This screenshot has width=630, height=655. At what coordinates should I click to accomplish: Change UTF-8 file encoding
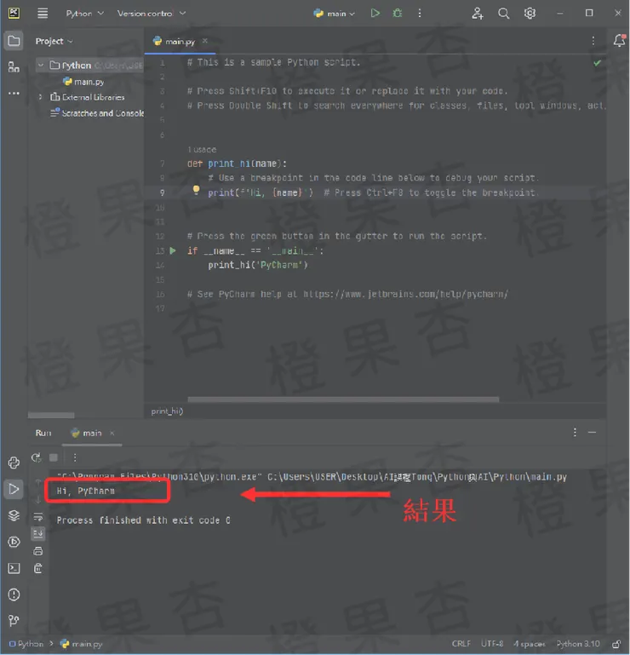pyautogui.click(x=492, y=644)
